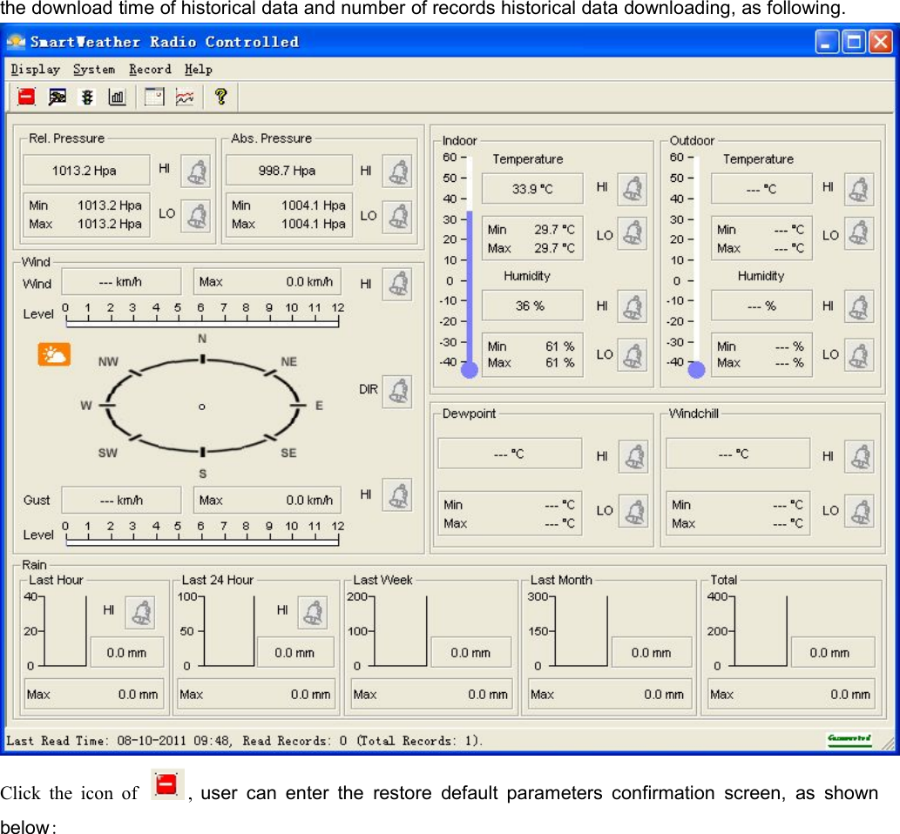
Task: Open the System menu
Action: tap(93, 70)
